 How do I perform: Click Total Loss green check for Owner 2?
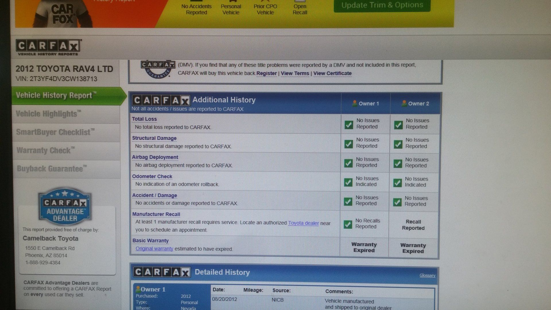398,125
